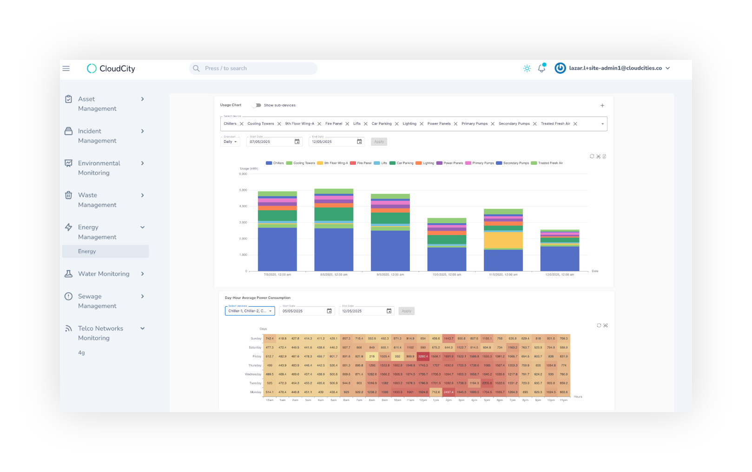
Task: Select the Energy submenu item
Action: pyautogui.click(x=87, y=252)
